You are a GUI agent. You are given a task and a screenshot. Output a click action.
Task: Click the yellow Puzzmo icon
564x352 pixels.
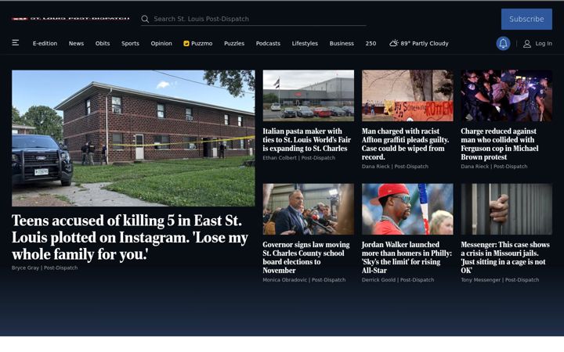click(x=186, y=44)
